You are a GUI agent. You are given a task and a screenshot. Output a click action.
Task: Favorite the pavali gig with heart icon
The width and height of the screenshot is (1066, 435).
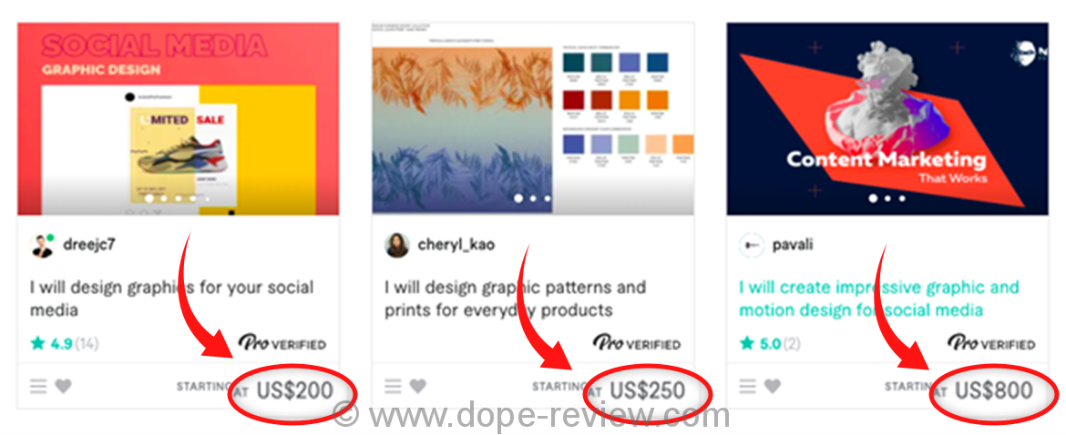tap(773, 386)
